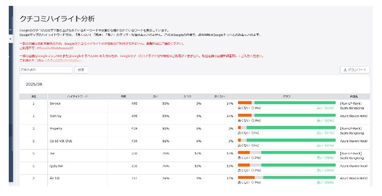Click the グラフ column header
Viewport: 382px width, 196px height.
coord(286,96)
